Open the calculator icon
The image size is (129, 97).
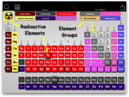pos(17,7)
